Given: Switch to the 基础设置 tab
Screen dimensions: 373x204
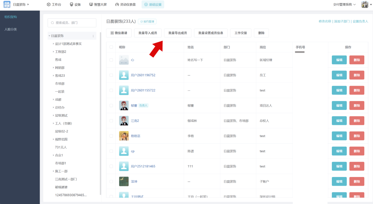Looking at the screenshot, I should (x=153, y=5).
